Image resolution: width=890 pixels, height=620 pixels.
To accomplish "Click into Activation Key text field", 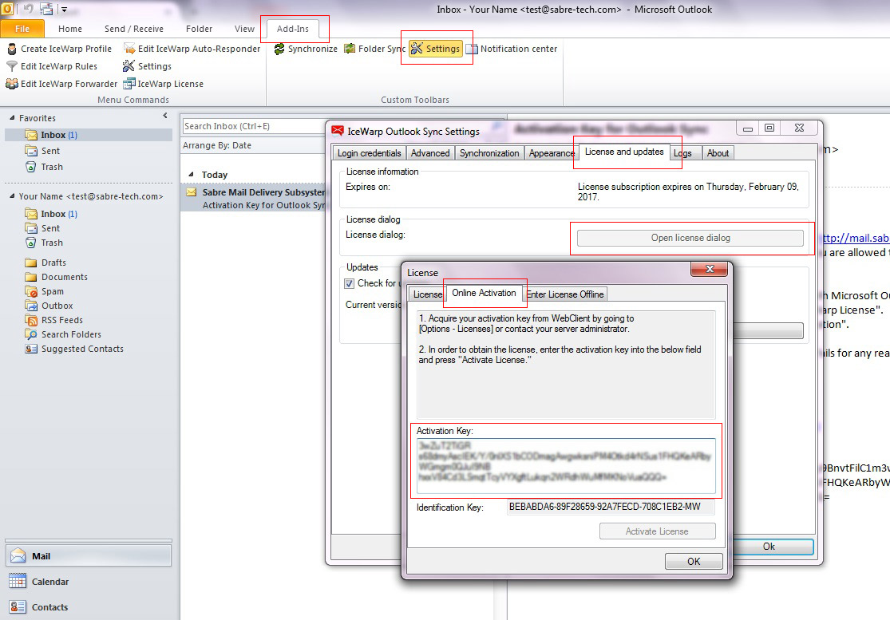I will tap(566, 466).
